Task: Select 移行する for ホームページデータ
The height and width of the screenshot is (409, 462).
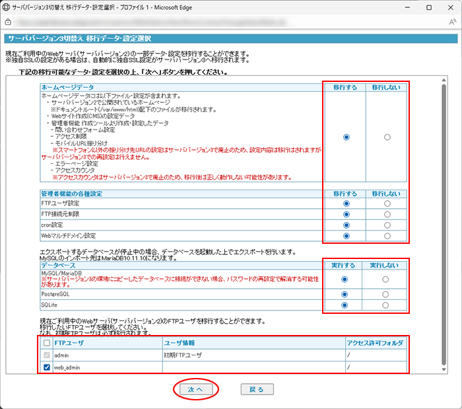Action: click(x=346, y=137)
